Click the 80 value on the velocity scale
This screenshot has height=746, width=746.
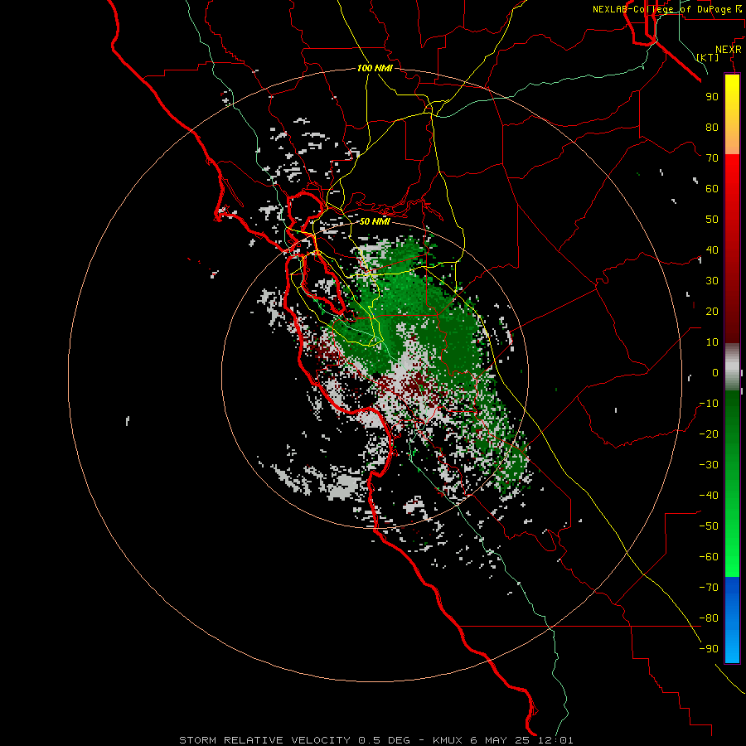tap(712, 127)
